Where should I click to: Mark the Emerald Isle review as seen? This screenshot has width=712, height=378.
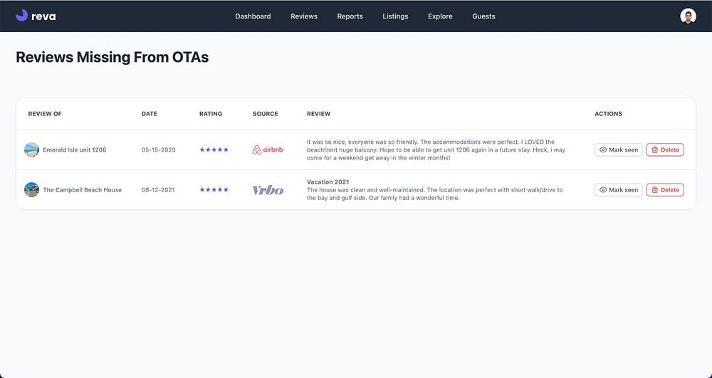[x=619, y=149]
